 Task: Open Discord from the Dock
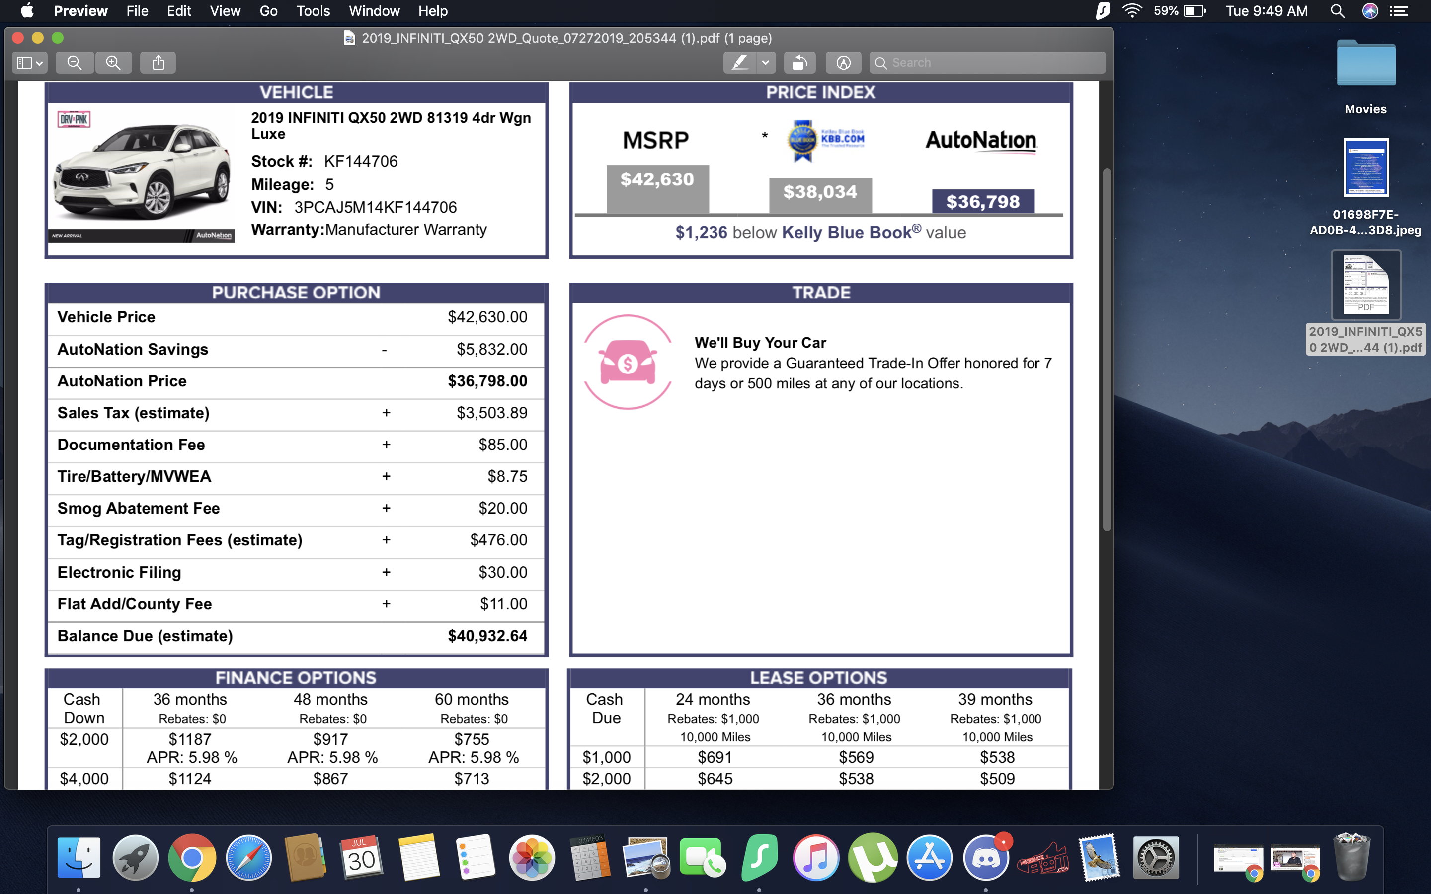(x=986, y=857)
